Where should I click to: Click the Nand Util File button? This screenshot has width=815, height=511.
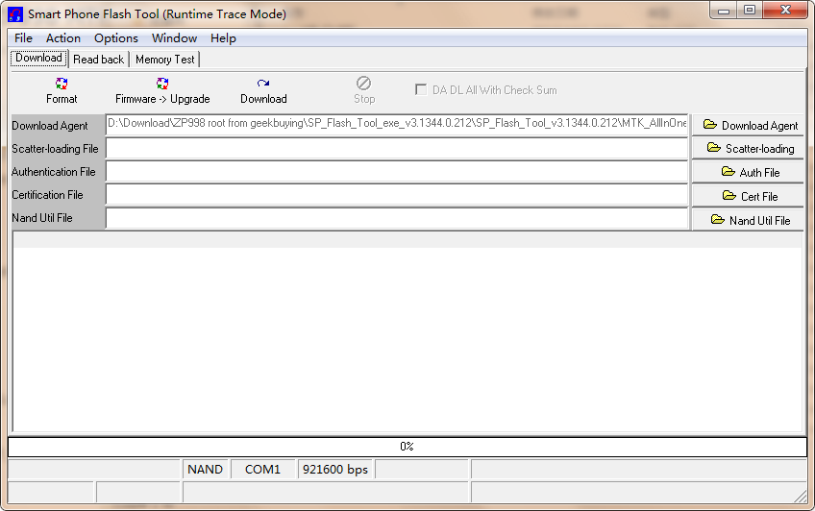coord(748,220)
